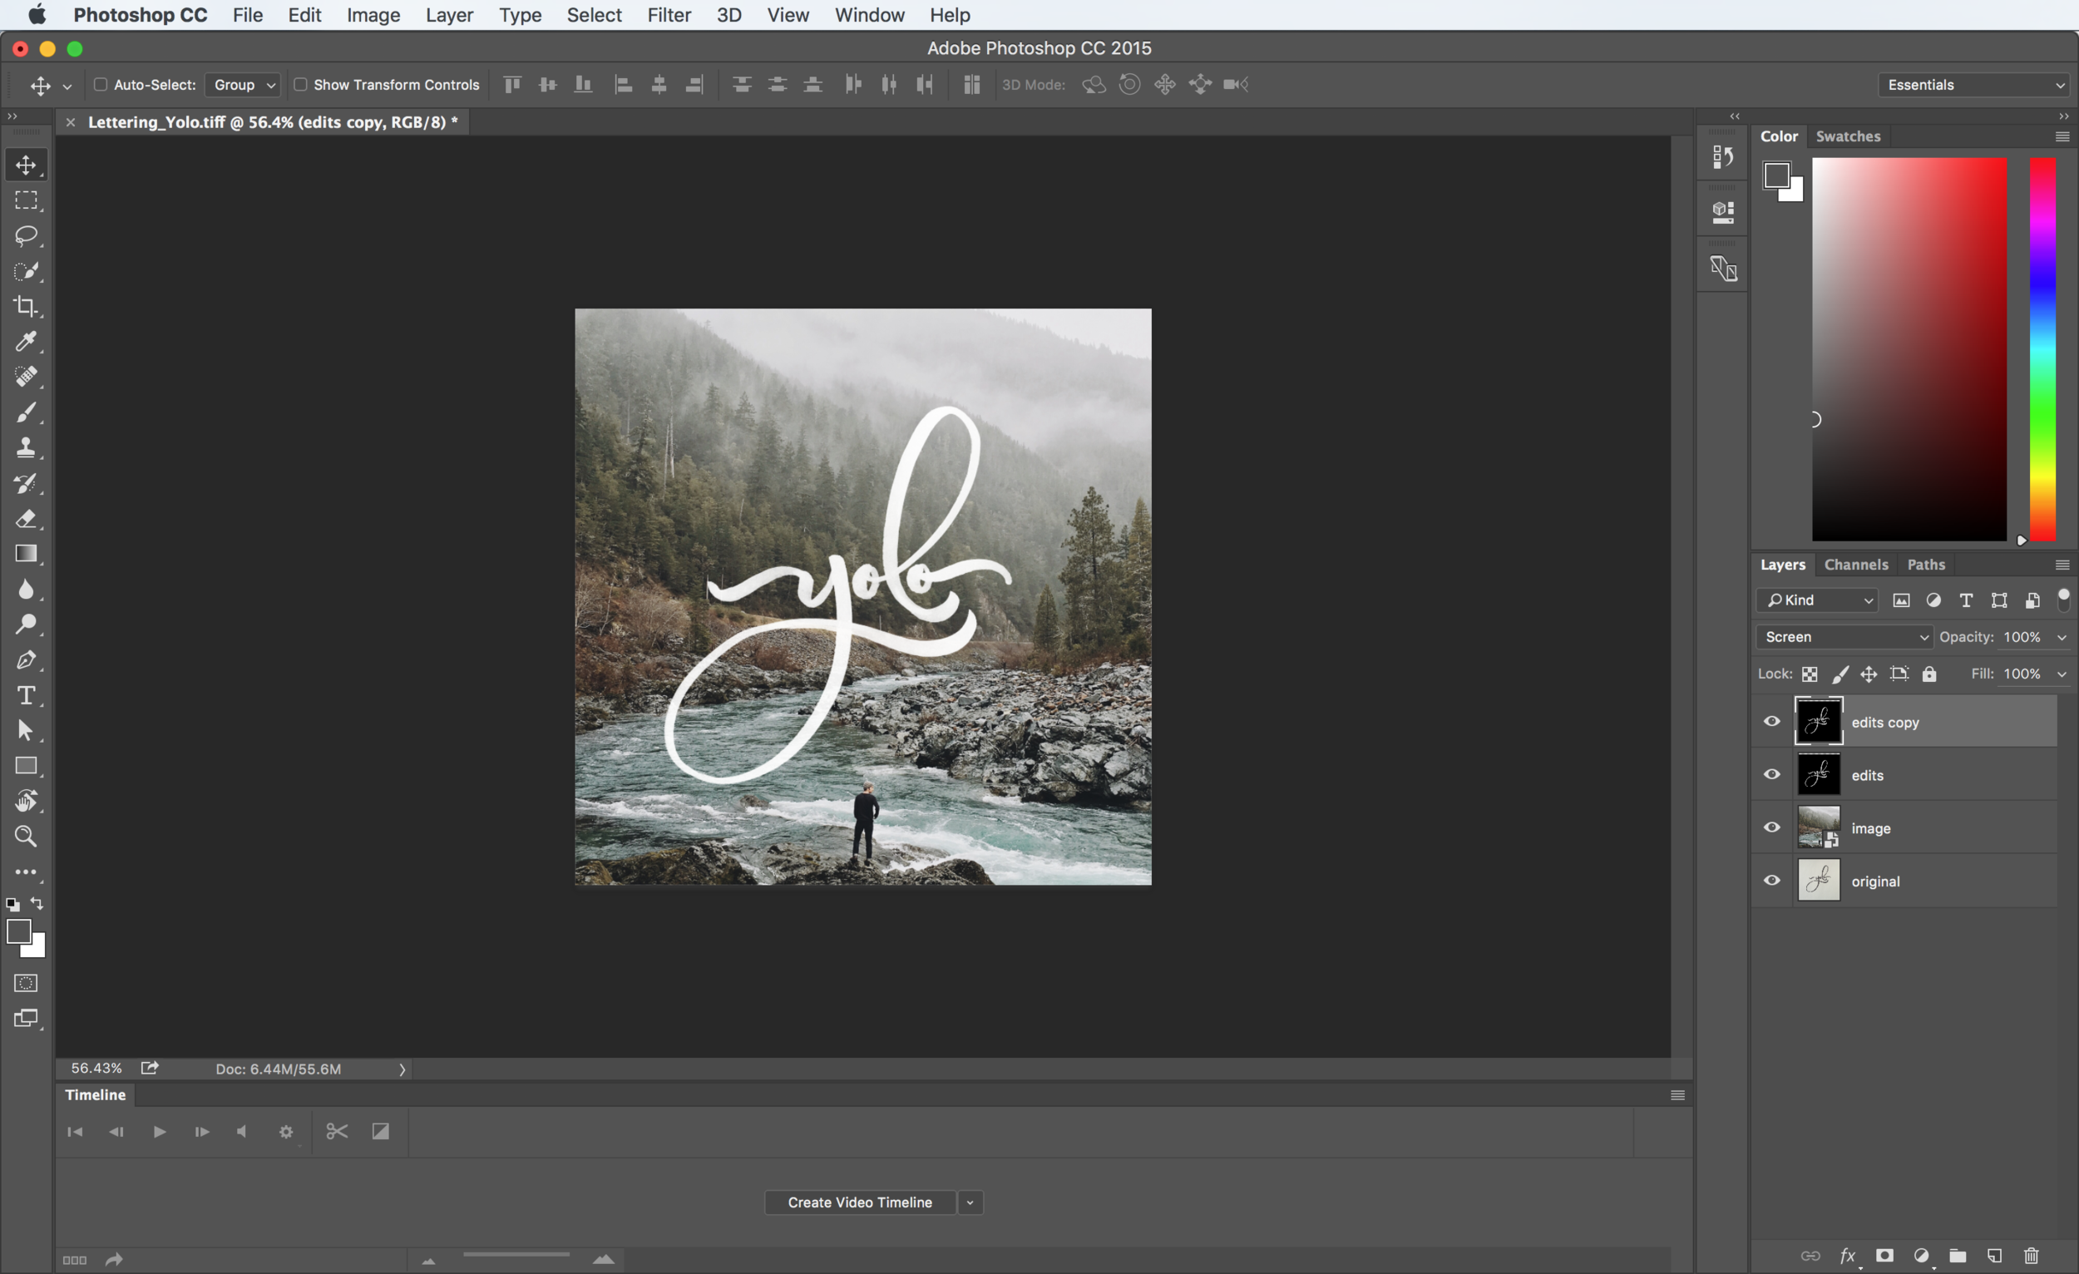Click the Create new group folder icon

(x=1958, y=1256)
